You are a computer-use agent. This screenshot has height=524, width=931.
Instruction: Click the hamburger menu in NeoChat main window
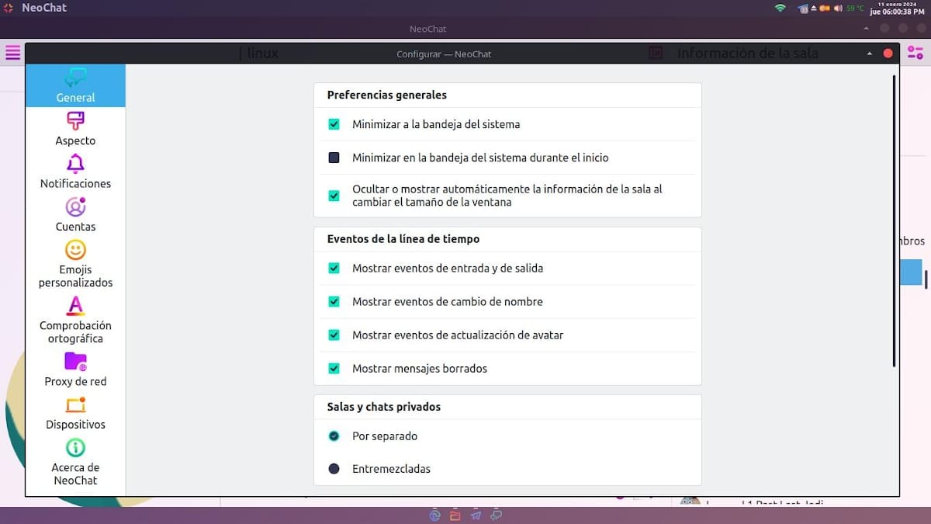click(12, 53)
